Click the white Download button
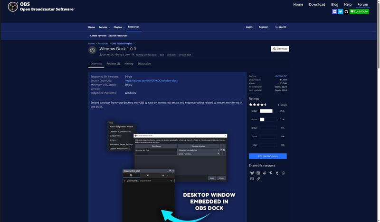This screenshot has height=222, width=380. pos(280,49)
